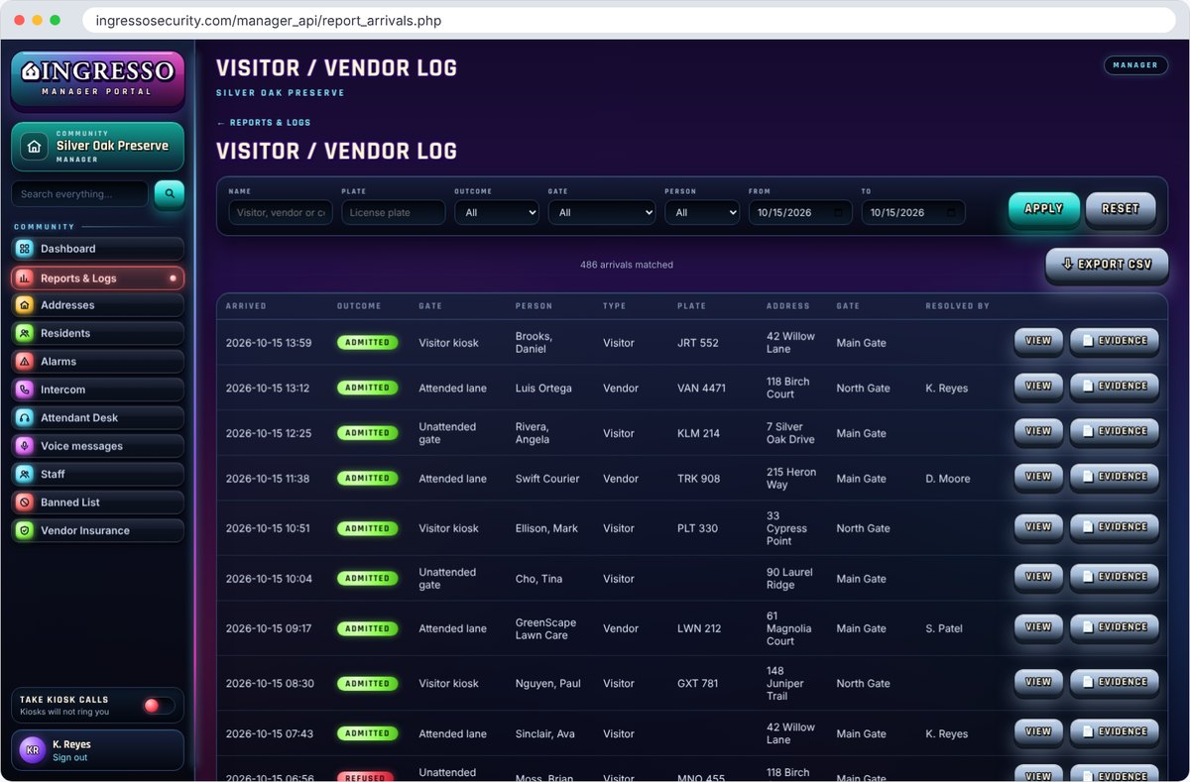Click the Ingresso logo
1190x782 pixels.
(x=97, y=78)
